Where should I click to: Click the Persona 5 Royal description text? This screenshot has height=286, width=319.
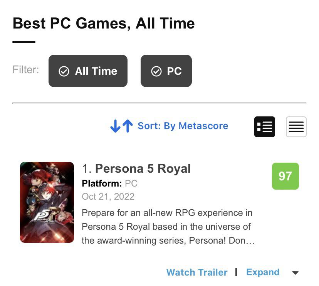[x=168, y=227]
